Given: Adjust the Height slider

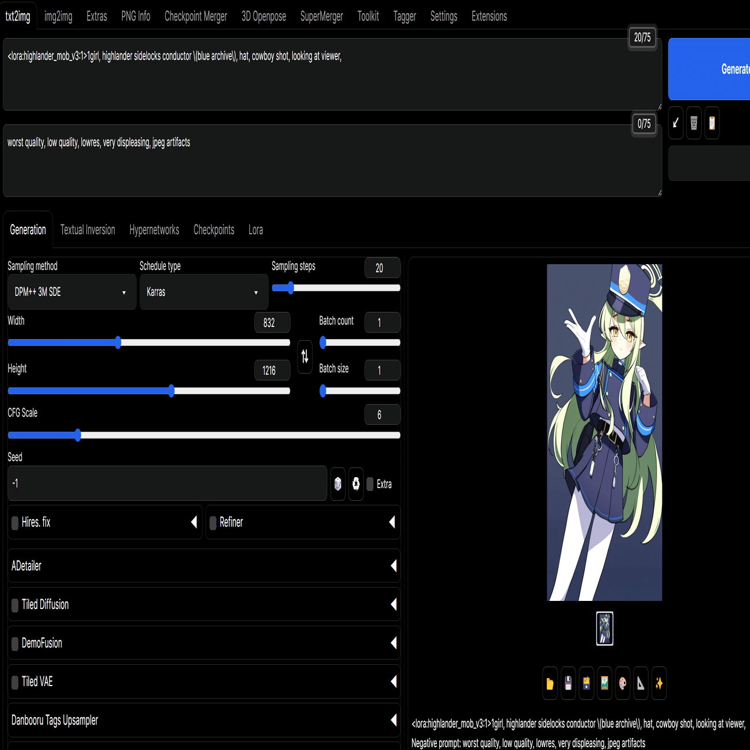Looking at the screenshot, I should (149, 391).
